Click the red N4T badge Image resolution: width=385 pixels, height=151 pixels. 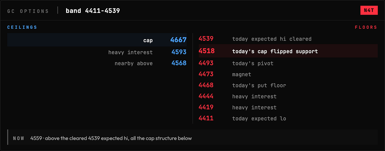(369, 10)
